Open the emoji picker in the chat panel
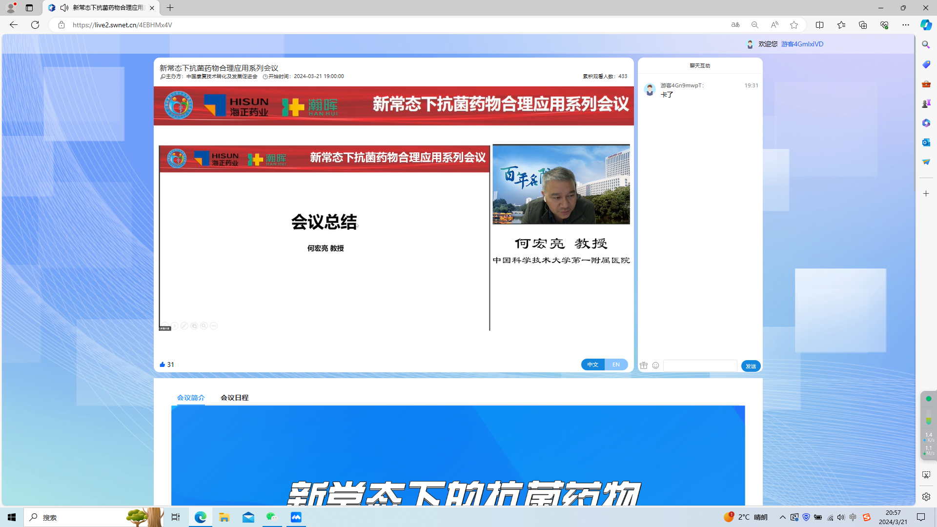 tap(655, 365)
